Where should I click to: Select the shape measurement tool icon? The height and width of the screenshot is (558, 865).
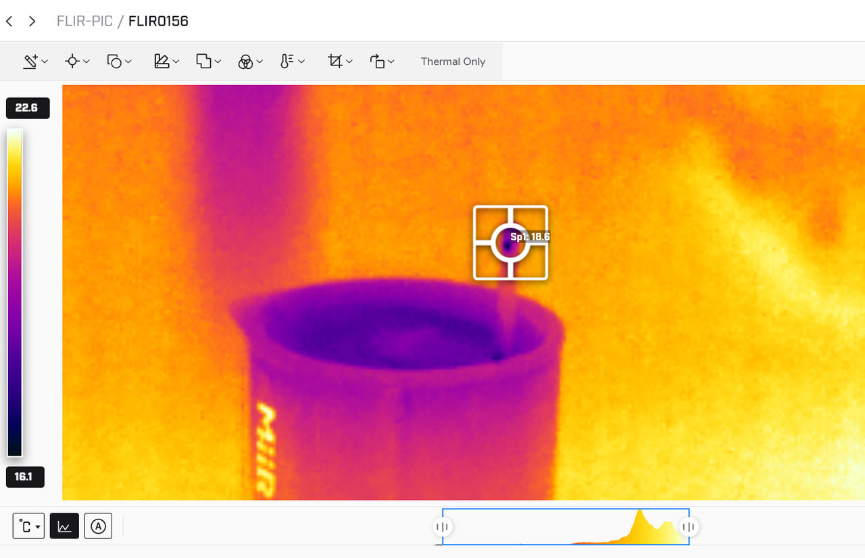pos(115,61)
